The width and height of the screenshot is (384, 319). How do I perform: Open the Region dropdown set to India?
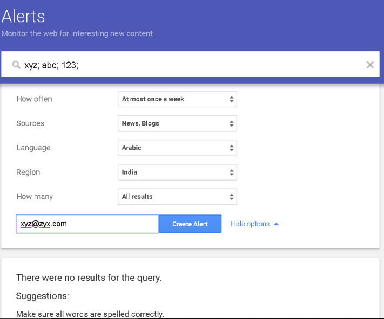click(177, 172)
